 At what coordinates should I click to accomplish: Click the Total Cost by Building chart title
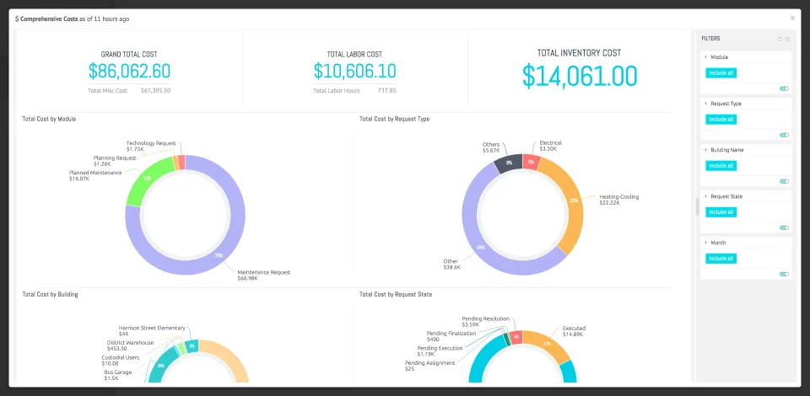point(50,294)
